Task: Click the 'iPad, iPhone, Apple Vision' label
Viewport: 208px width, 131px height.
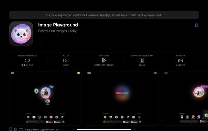Action: [39, 130]
